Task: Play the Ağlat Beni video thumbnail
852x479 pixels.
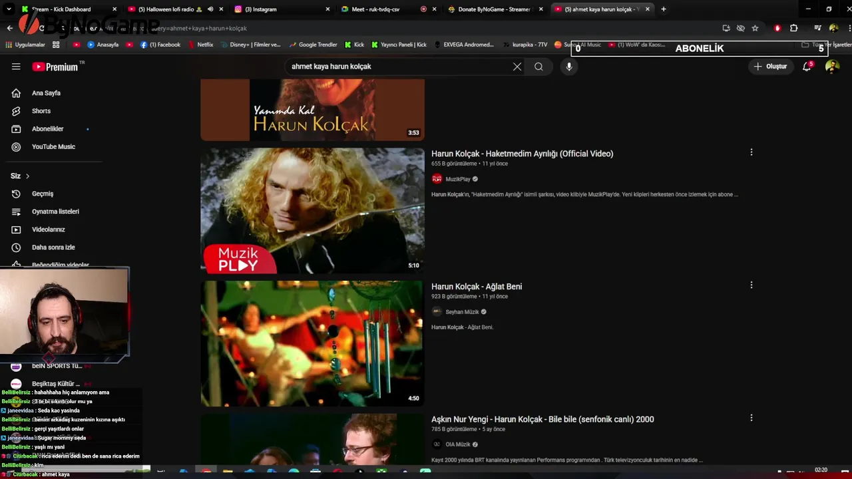Action: click(312, 343)
